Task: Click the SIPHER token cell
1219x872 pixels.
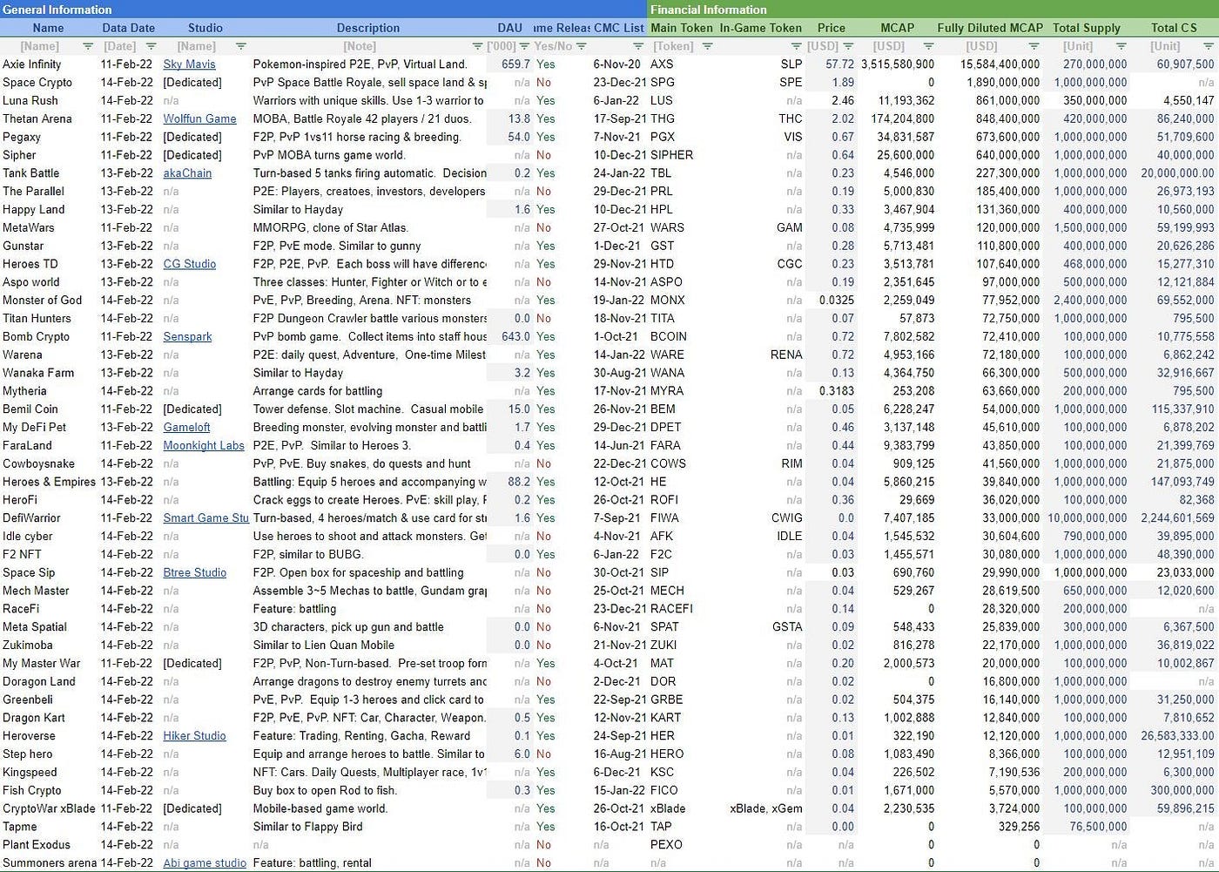Action: pyautogui.click(x=672, y=155)
